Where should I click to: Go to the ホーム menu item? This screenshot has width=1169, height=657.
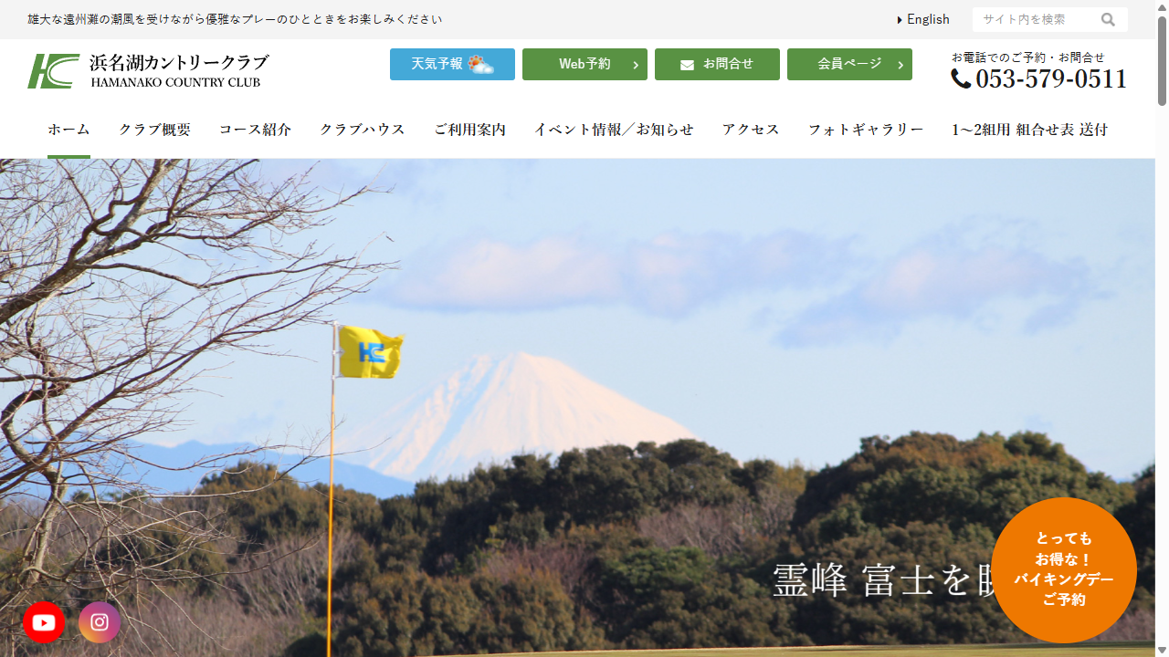click(68, 130)
